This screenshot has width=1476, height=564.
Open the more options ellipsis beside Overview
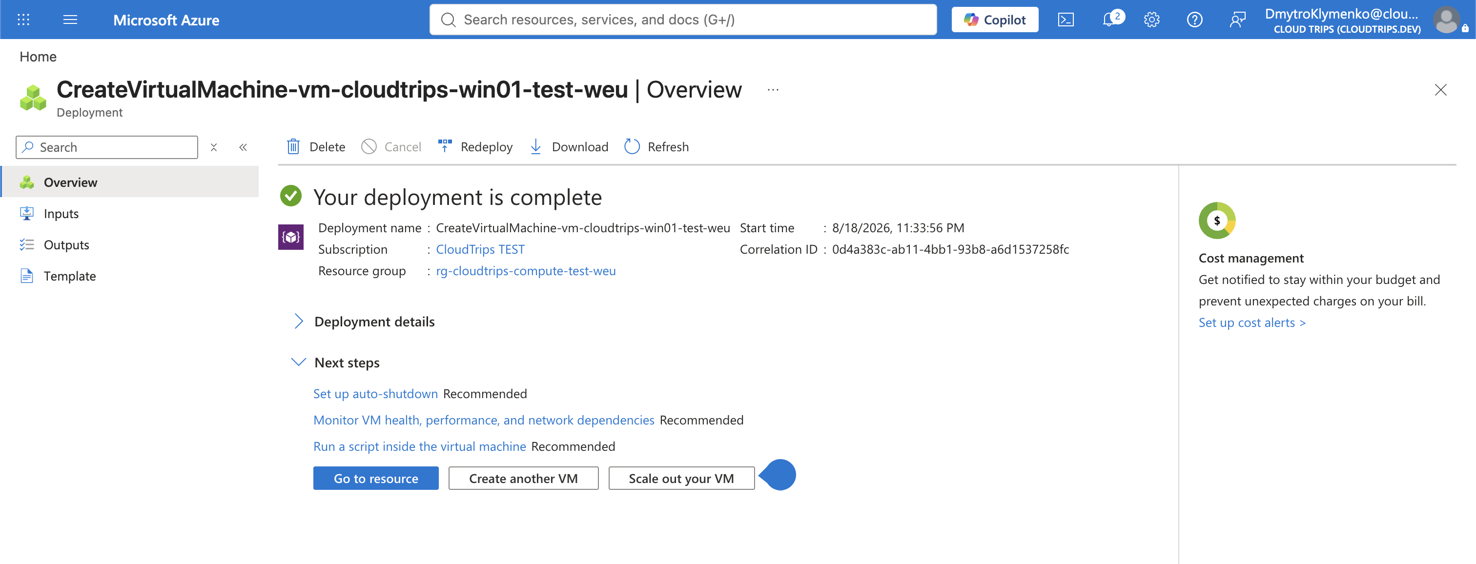point(773,90)
